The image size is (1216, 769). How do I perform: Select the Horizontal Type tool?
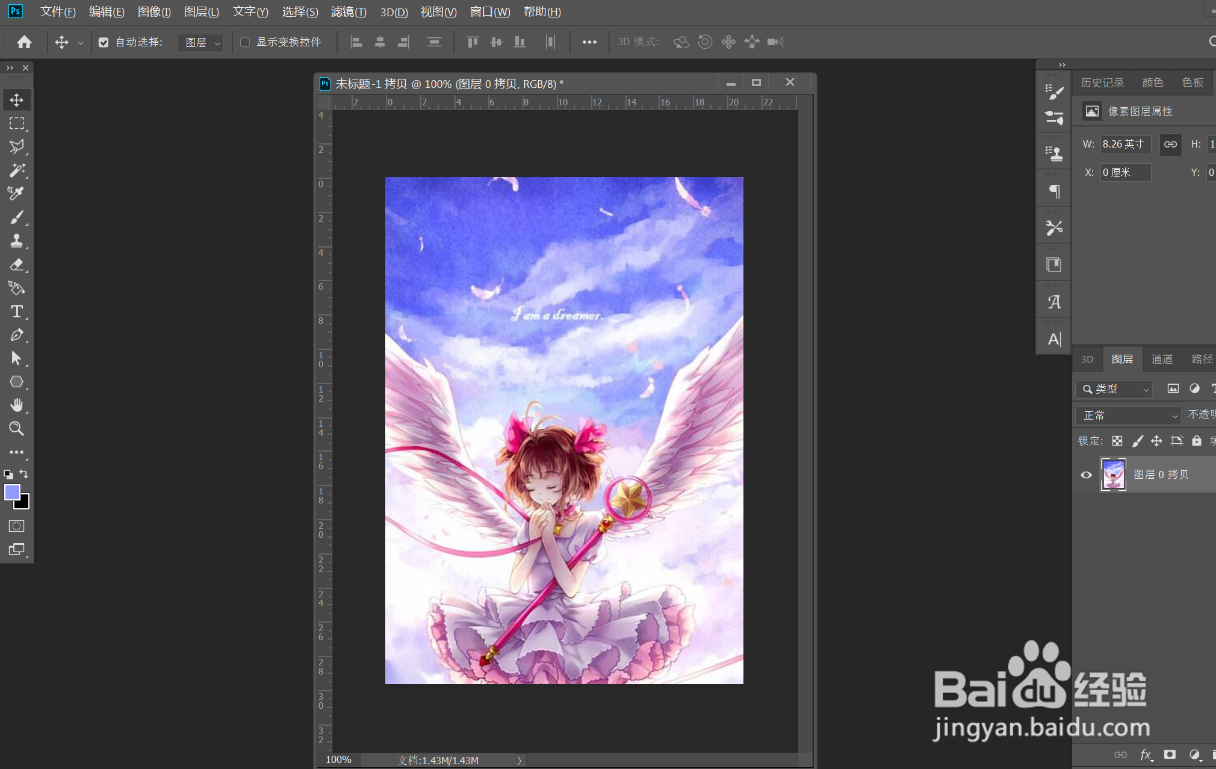coord(16,311)
